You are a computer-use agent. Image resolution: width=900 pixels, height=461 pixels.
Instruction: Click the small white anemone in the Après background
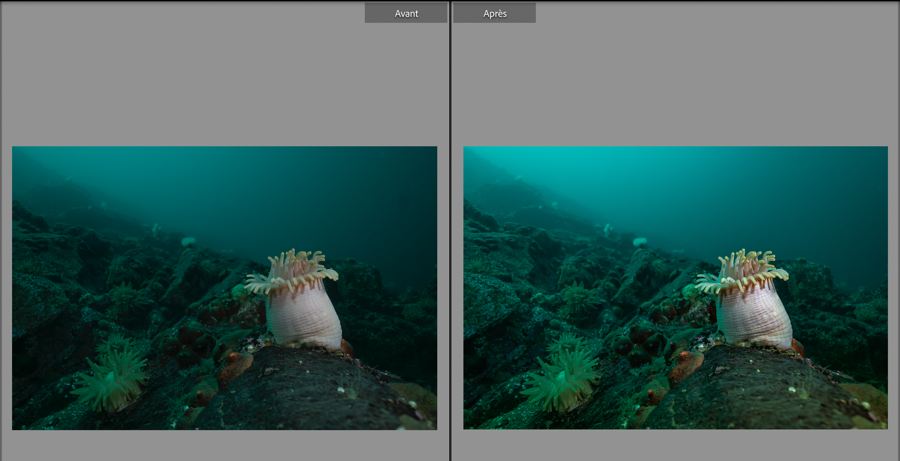tap(640, 241)
